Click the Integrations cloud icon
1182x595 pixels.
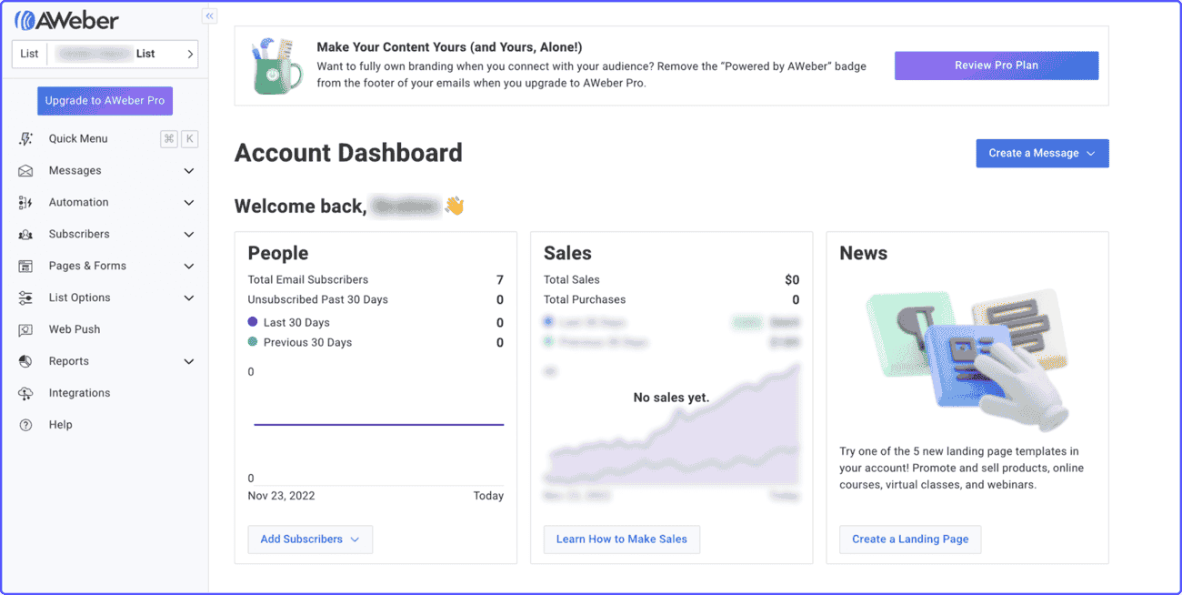click(25, 394)
